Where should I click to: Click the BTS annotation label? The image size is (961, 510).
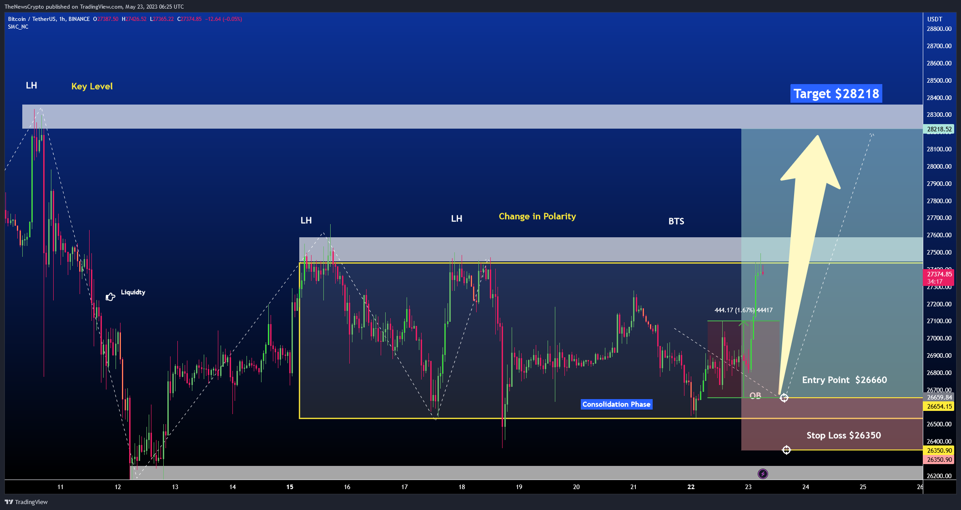[x=676, y=221]
